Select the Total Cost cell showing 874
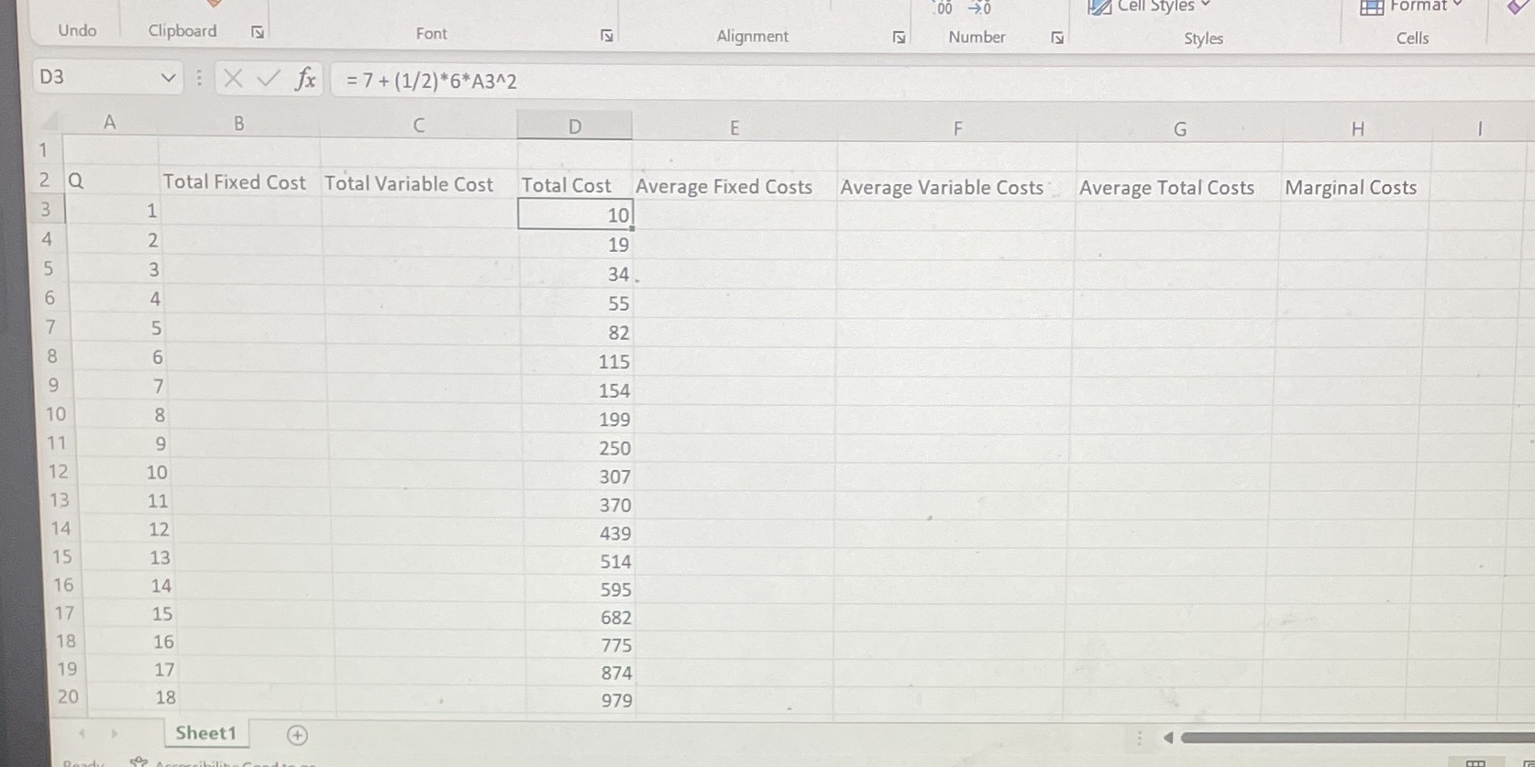 tap(581, 673)
